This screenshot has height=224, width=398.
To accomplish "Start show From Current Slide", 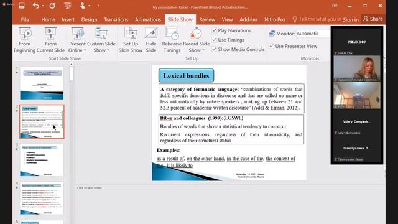I will pos(50,40).
